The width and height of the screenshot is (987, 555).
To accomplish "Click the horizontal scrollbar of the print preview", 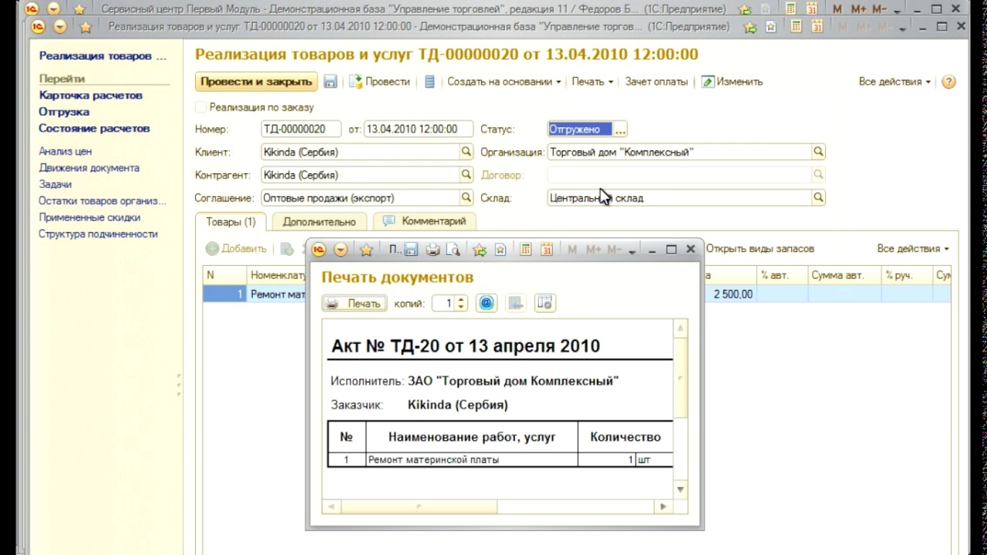I will pyautogui.click(x=497, y=506).
